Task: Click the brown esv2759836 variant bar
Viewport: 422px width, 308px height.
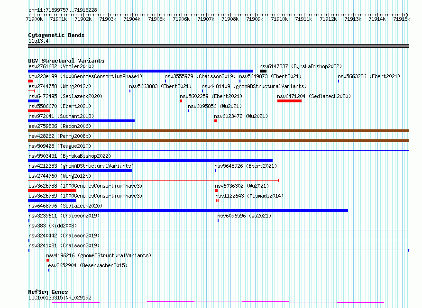Action: click(218, 131)
